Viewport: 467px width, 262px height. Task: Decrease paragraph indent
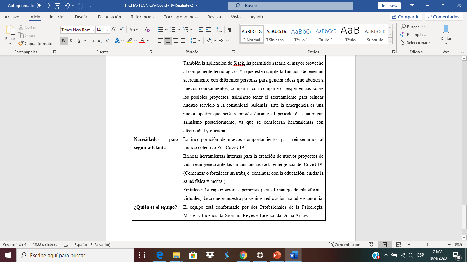(x=201, y=30)
